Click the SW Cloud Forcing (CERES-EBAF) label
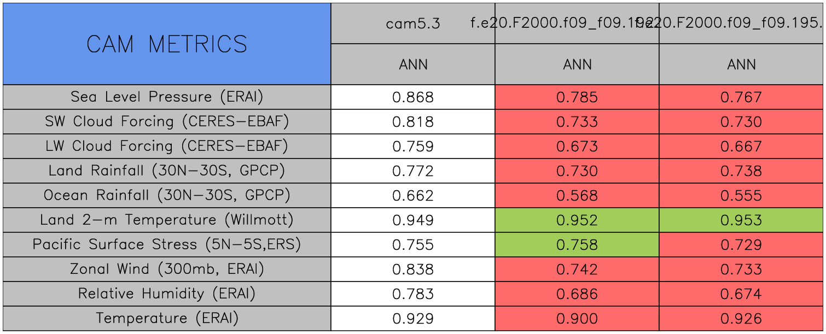 167,121
